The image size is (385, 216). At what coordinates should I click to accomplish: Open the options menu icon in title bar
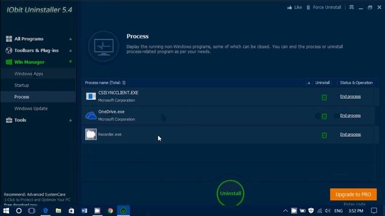click(x=351, y=7)
